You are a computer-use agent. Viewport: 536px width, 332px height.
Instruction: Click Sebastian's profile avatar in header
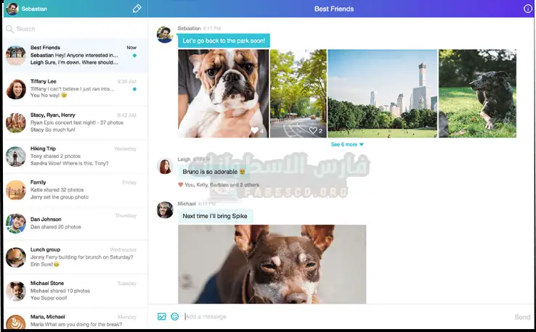(x=12, y=9)
